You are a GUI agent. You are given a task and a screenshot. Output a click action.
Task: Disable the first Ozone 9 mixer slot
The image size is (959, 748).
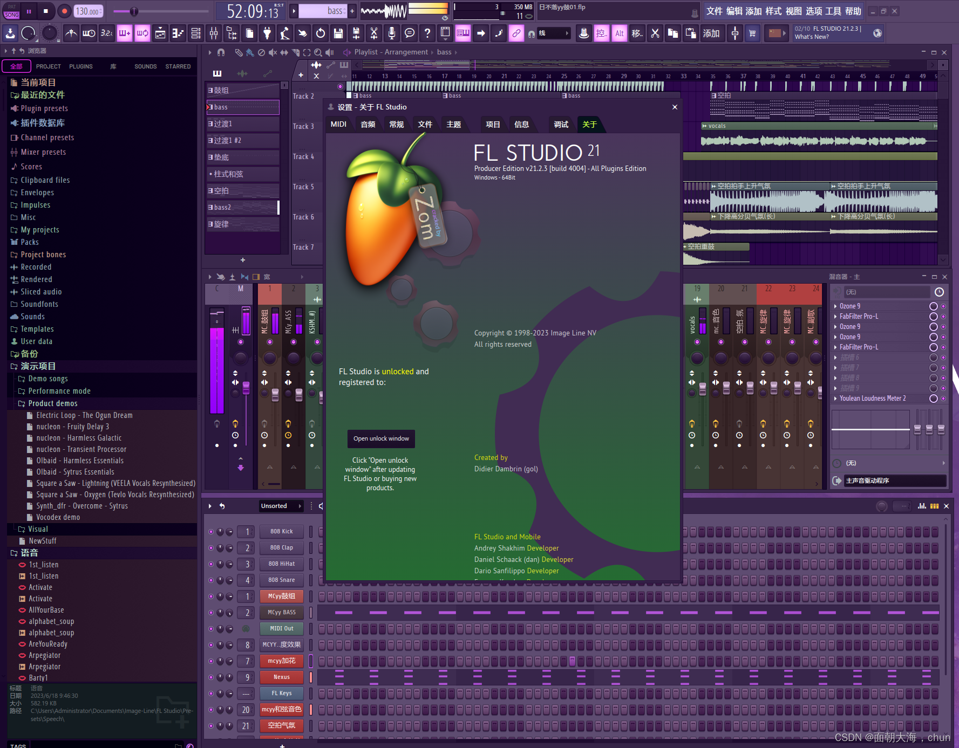[x=933, y=306]
